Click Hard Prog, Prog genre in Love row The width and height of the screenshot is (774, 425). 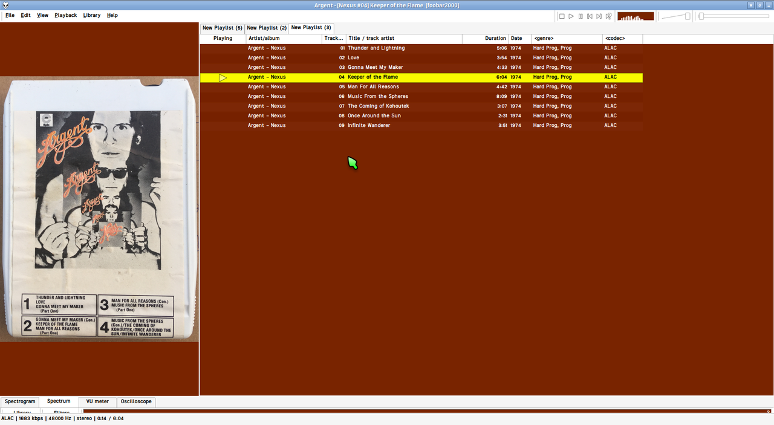[x=552, y=58]
